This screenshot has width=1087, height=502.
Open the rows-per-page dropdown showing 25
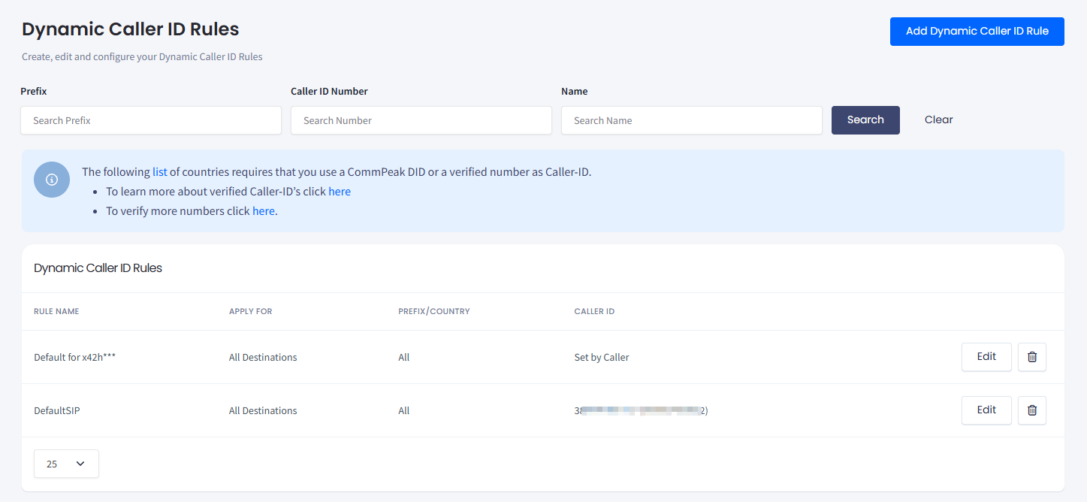(x=66, y=464)
